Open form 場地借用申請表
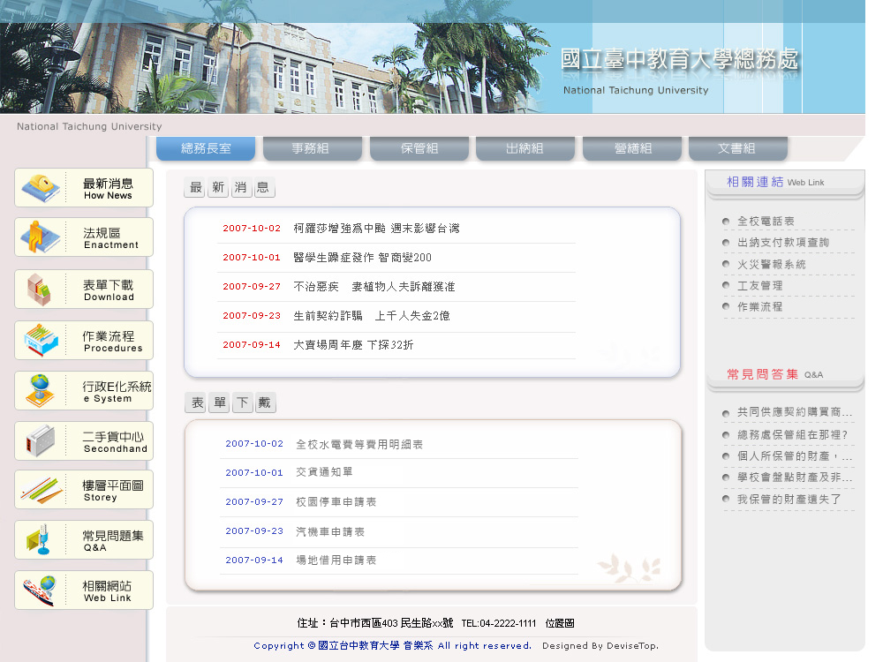The width and height of the screenshot is (883, 662). point(336,560)
